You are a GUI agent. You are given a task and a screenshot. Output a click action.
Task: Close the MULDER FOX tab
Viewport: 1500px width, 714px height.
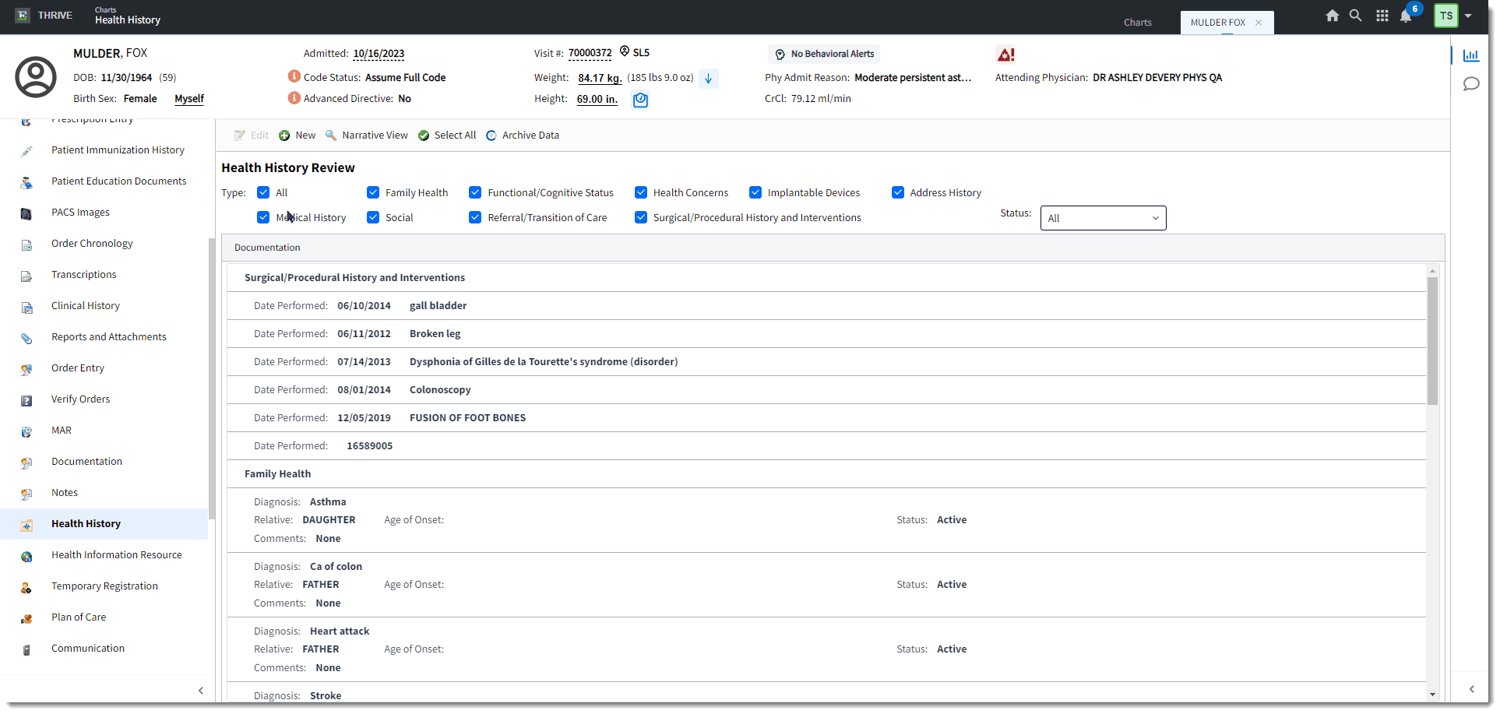[x=1259, y=23]
